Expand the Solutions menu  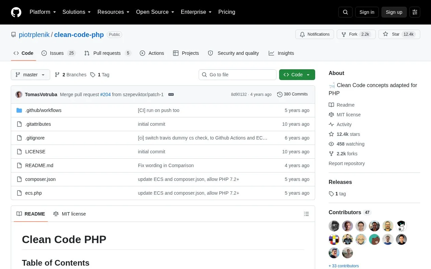click(x=77, y=12)
